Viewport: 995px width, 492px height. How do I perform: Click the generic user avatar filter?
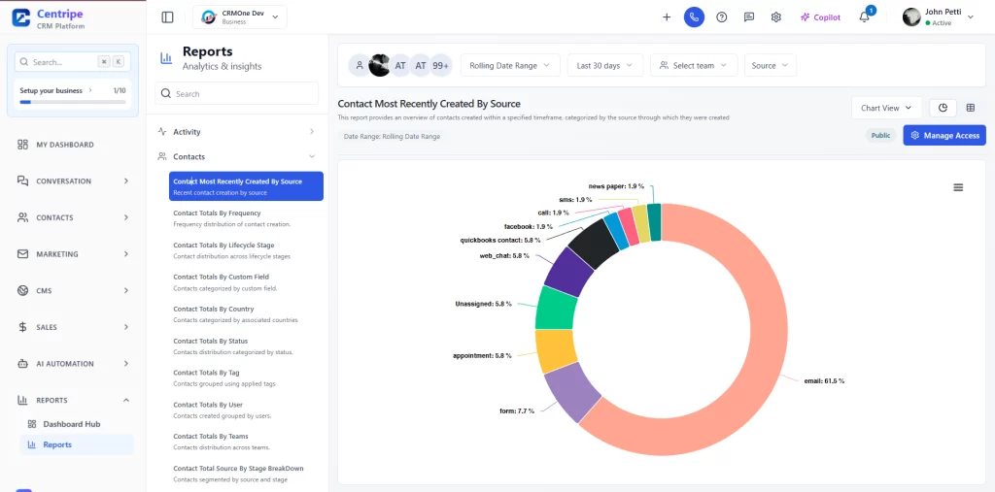360,65
